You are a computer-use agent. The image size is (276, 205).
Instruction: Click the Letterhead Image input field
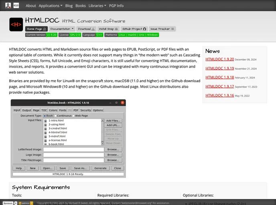click(x=73, y=149)
